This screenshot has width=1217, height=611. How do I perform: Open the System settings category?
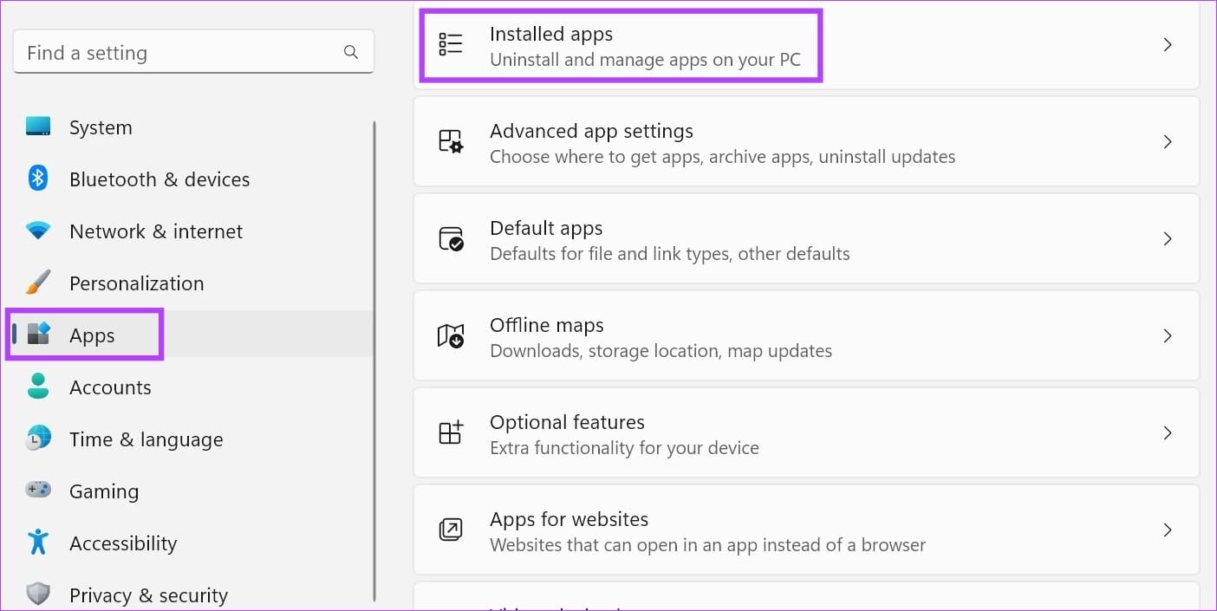click(x=101, y=127)
